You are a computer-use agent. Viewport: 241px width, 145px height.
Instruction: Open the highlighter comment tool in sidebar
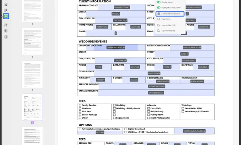(x=6, y=5)
